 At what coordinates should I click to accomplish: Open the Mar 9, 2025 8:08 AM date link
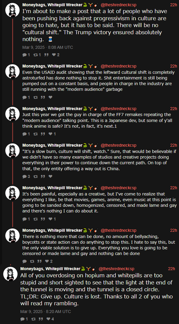47,47
